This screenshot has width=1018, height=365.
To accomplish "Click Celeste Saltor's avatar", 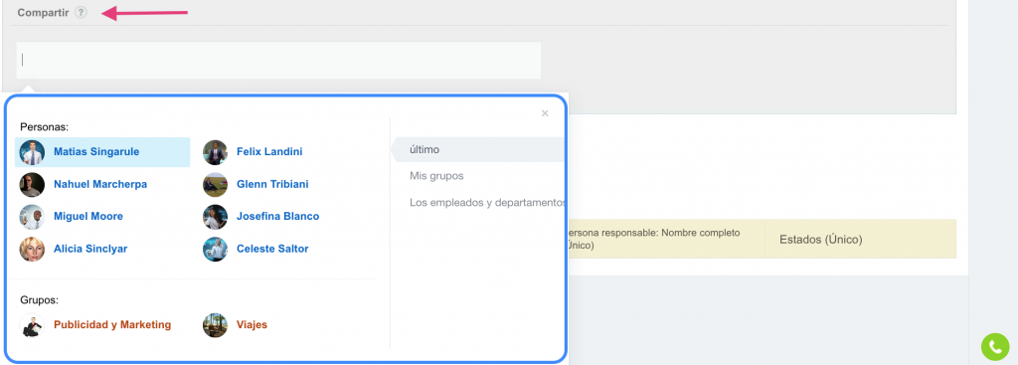I will pos(215,249).
